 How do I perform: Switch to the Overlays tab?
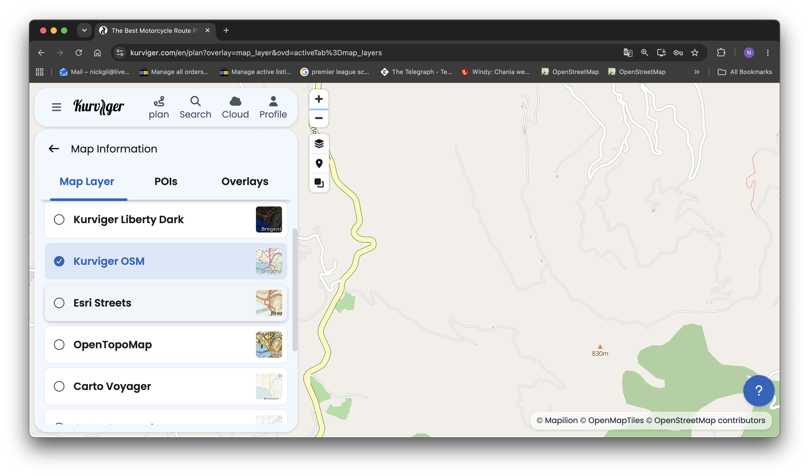coord(245,182)
